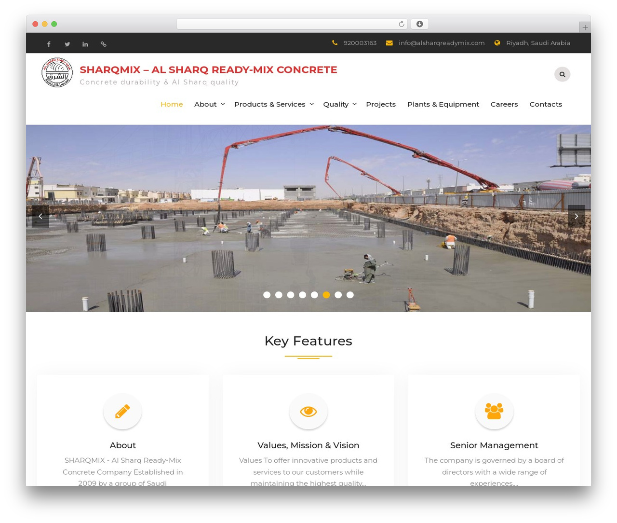The image size is (617, 523).
Task: Click the pencil icon above About
Action: pos(122,411)
